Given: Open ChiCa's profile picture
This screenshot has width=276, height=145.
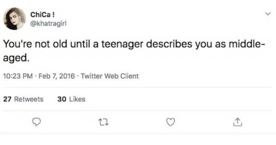Looking at the screenshot, I should point(14,19).
